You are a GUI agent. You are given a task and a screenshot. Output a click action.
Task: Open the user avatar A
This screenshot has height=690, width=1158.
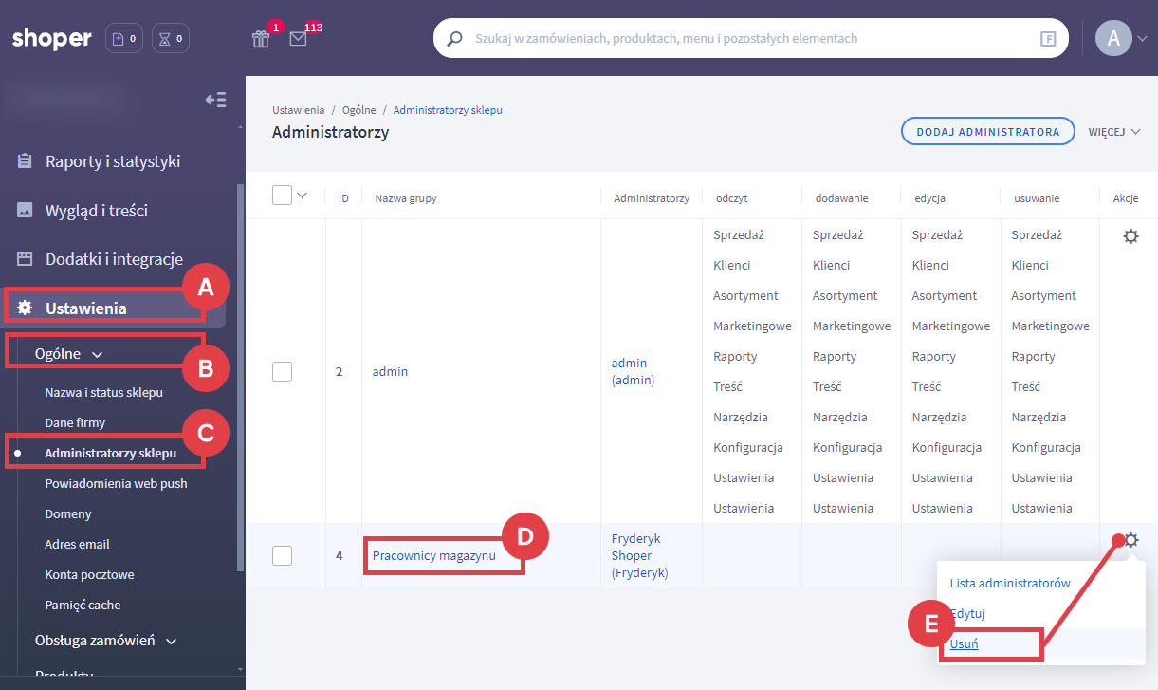(1113, 38)
